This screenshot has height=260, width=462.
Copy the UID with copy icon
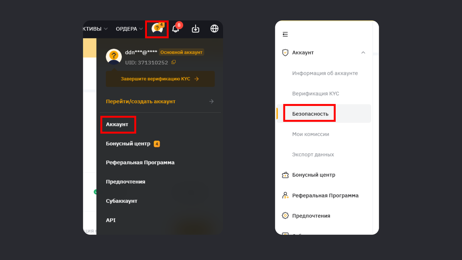(x=174, y=62)
